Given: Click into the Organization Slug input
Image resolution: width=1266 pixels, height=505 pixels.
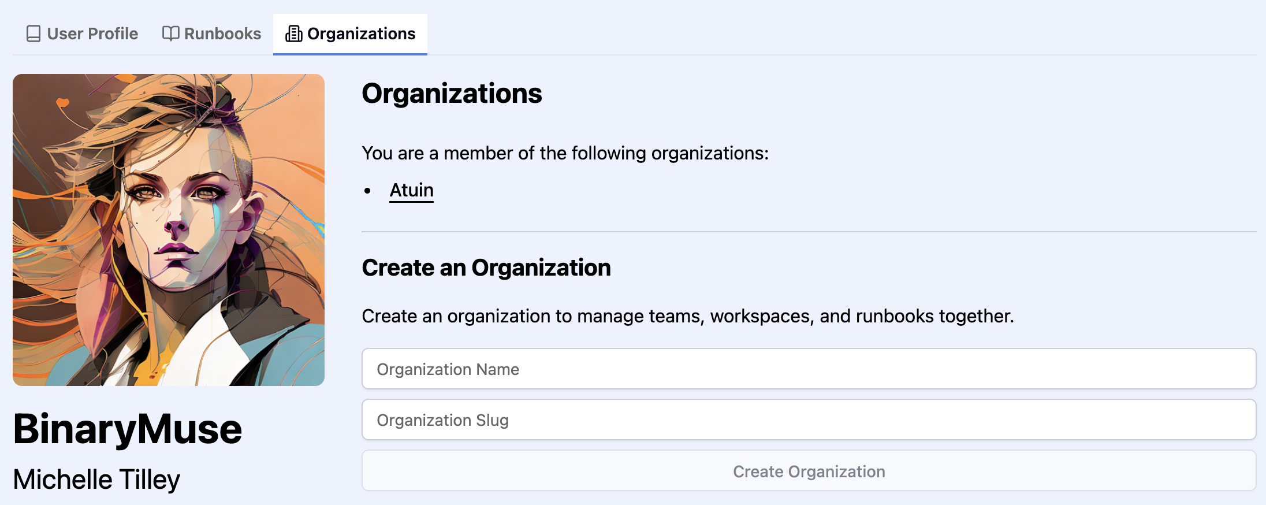Looking at the screenshot, I should 809,419.
